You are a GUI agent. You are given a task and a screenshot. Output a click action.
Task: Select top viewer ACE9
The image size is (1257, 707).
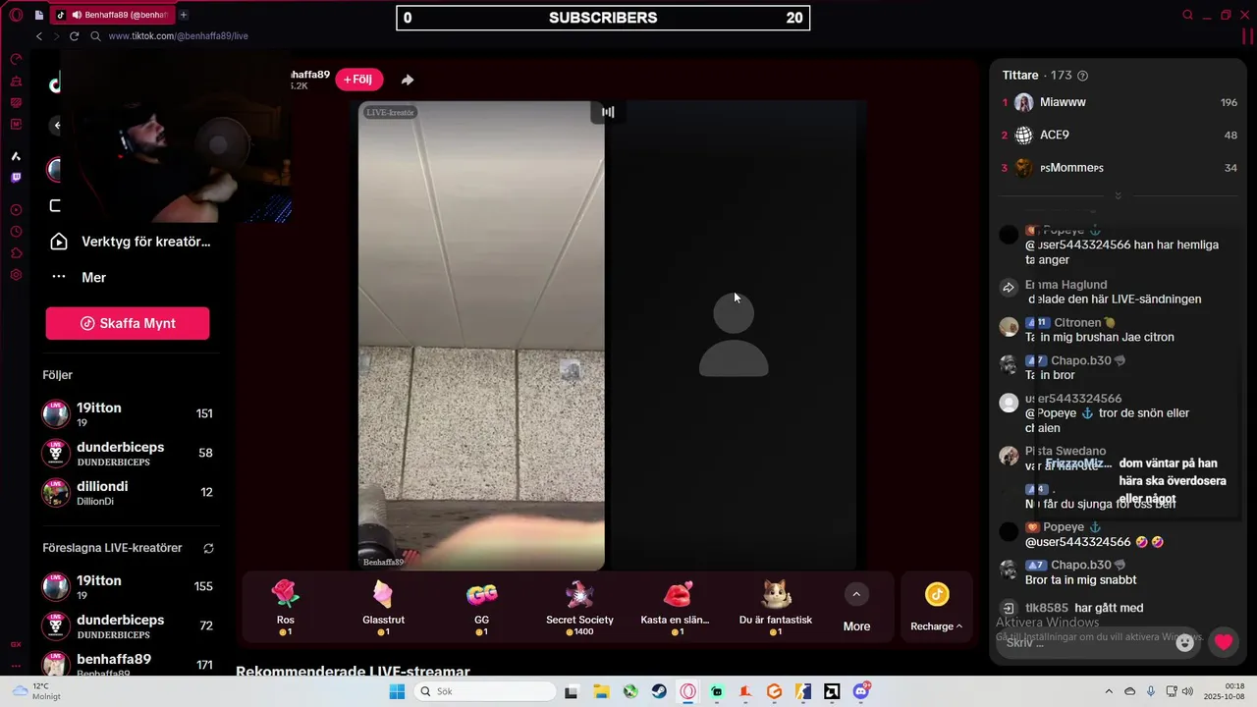[x=1120, y=136]
